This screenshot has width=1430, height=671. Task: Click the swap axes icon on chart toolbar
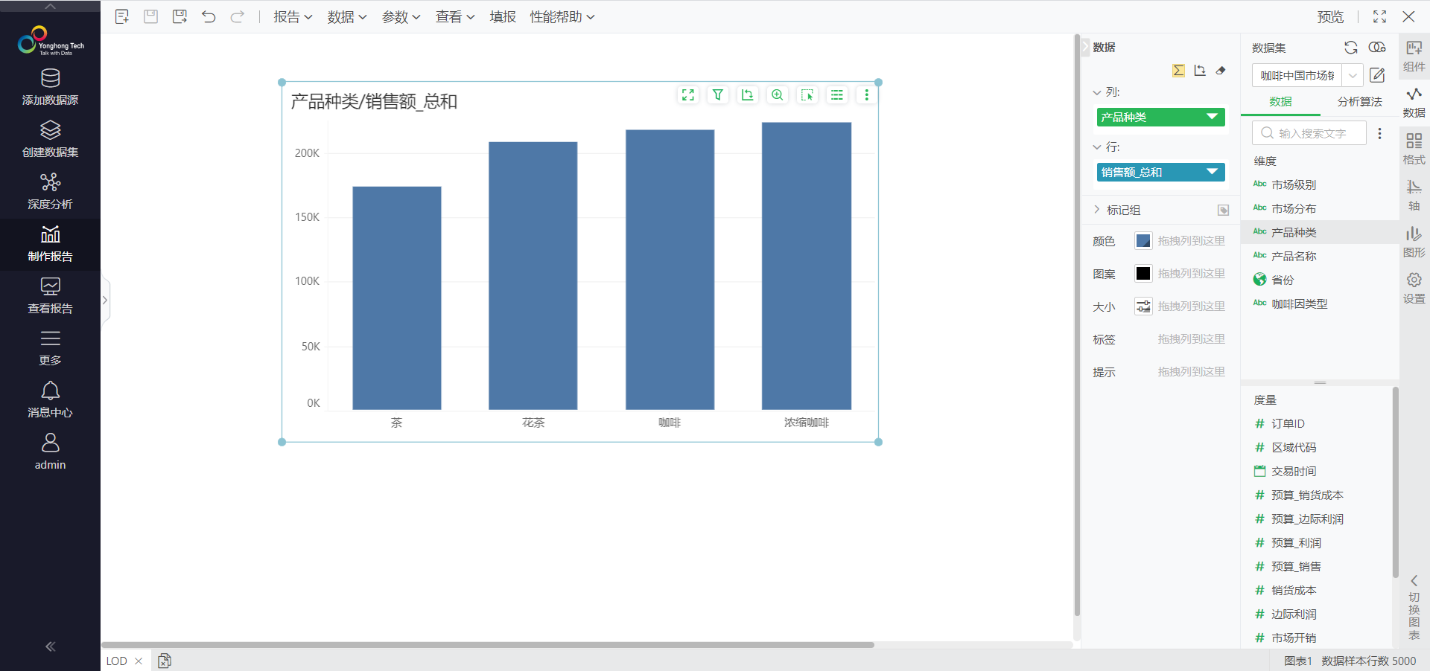pos(747,95)
